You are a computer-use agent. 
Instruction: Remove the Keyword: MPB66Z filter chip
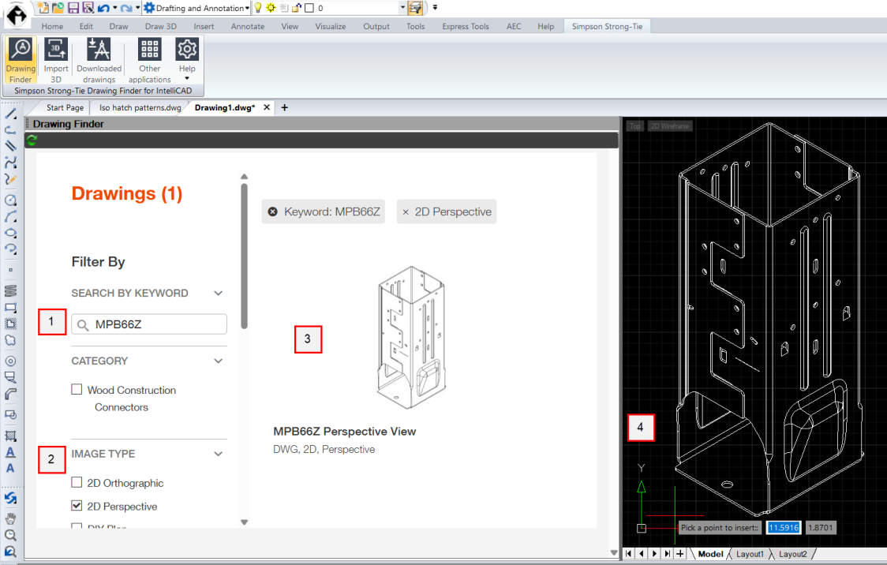pos(272,211)
